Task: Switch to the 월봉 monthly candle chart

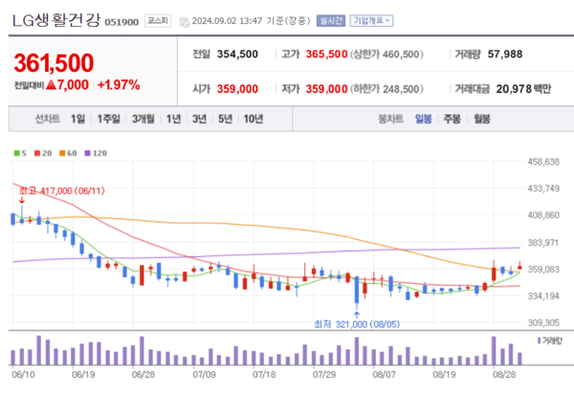Action: point(482,119)
